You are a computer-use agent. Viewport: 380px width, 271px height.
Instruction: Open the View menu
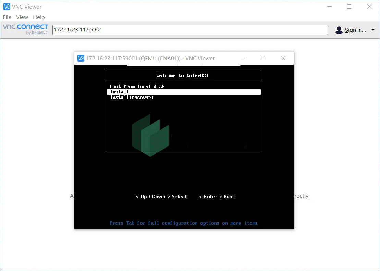click(x=22, y=17)
